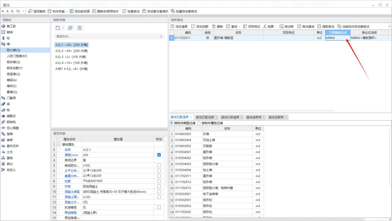Click the 搜索构件 search field

click(109, 36)
